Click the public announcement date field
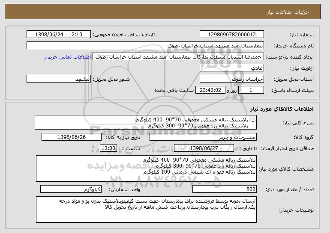This screenshot has height=233, width=330. tap(59, 35)
